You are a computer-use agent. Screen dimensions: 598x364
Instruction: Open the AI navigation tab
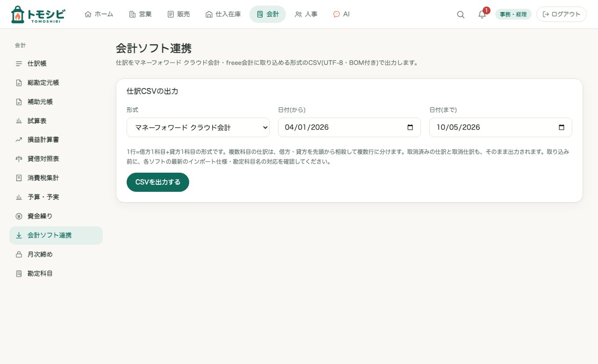point(342,14)
